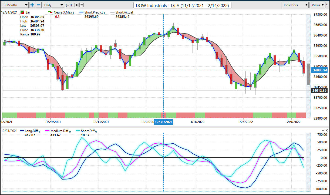This screenshot has height=195, width=330.
Task: Click the black minus forecast decrement button
Action: [x=82, y=5]
